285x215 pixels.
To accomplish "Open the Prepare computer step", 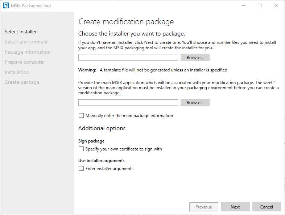I will (x=25, y=62).
